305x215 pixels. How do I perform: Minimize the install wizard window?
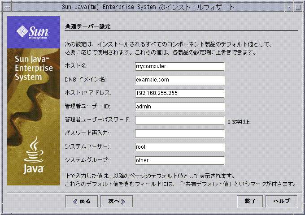(289, 7)
